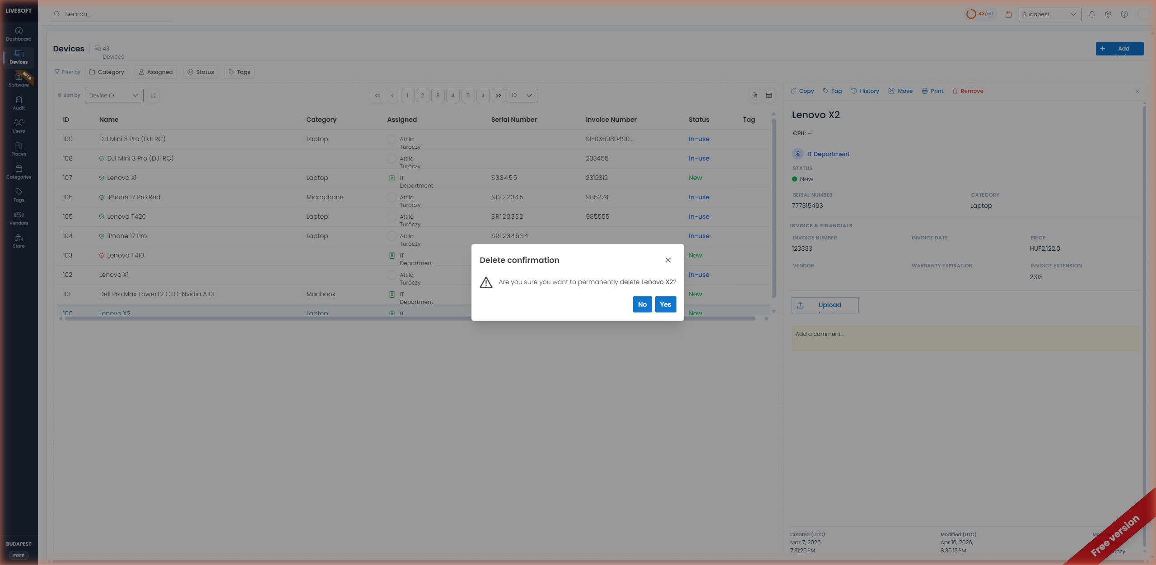The height and width of the screenshot is (565, 1156).
Task: Click the notification bell
Action: pyautogui.click(x=1091, y=14)
